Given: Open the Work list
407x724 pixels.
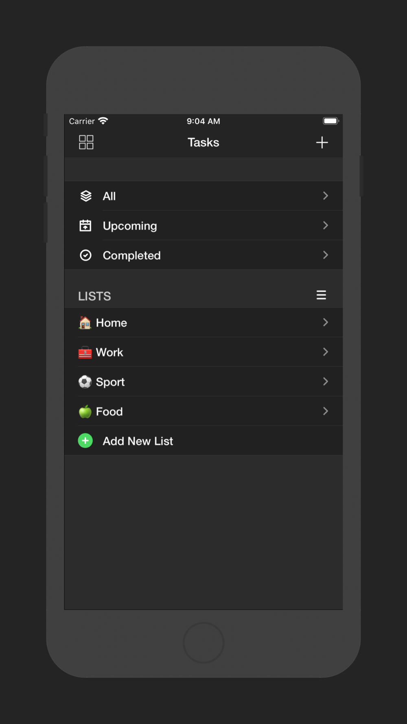Looking at the screenshot, I should pyautogui.click(x=109, y=353).
